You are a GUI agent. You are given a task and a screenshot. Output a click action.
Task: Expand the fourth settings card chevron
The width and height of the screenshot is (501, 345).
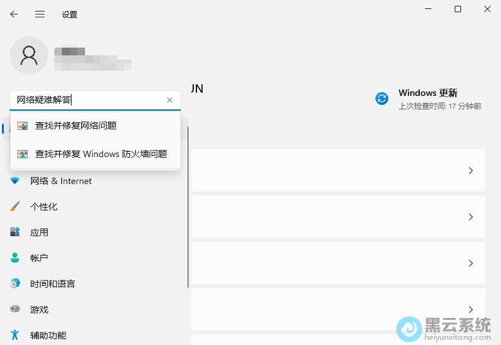471,310
